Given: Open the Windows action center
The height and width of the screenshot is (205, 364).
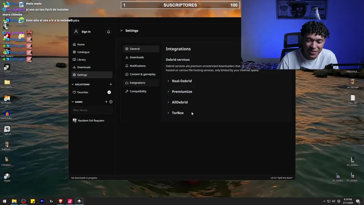Looking at the screenshot, I should (x=358, y=201).
